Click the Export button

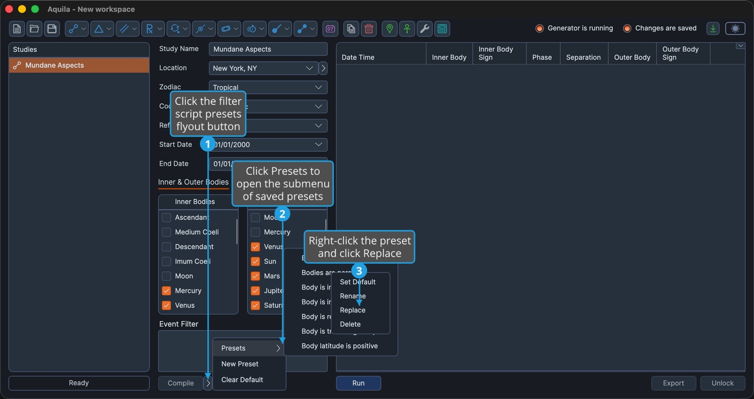click(673, 383)
